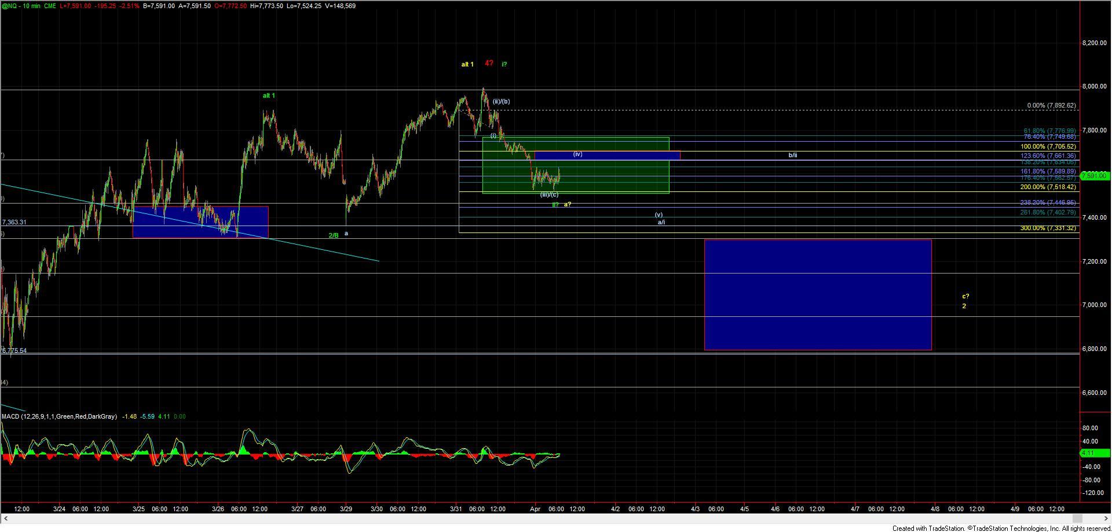Click the @NQ symbol header text
Viewport: 1112px width, 532px height.
coord(9,6)
